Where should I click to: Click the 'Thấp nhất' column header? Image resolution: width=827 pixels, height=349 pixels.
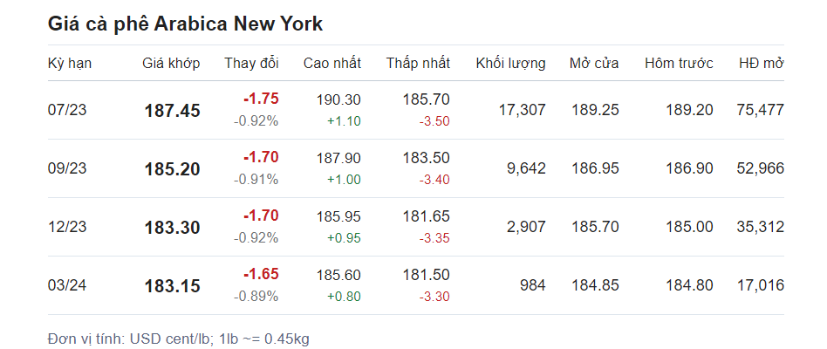[418, 64]
